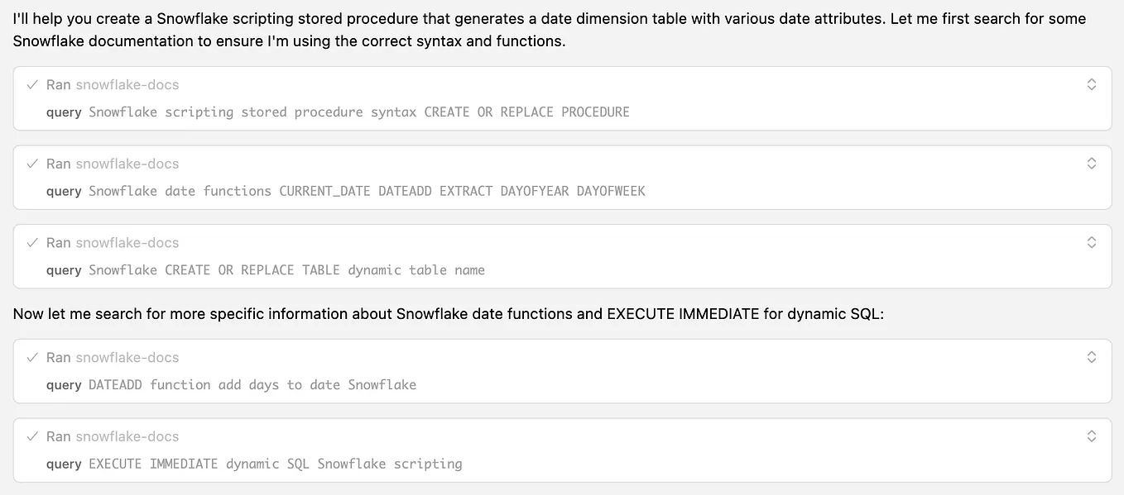Select the DATEADD function query text

[252, 384]
